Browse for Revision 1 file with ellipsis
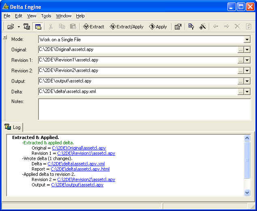 click(x=240, y=60)
